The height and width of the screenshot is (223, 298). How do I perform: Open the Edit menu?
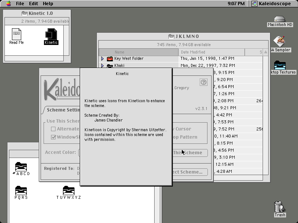point(34,4)
